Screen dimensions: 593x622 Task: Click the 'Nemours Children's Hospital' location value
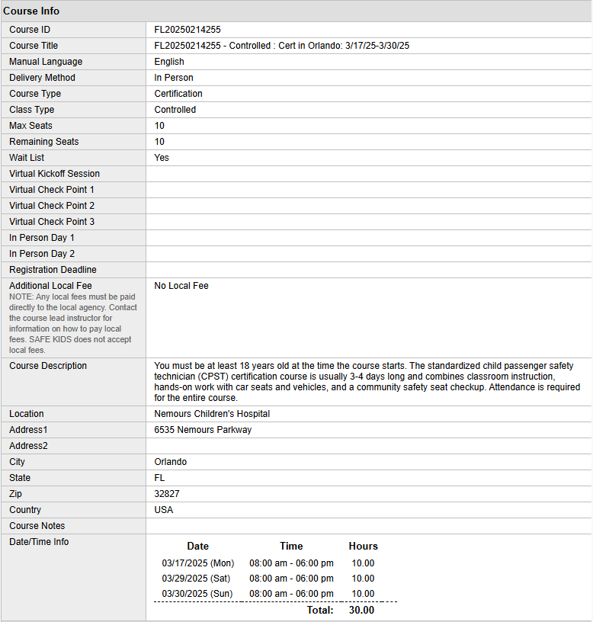(x=212, y=414)
